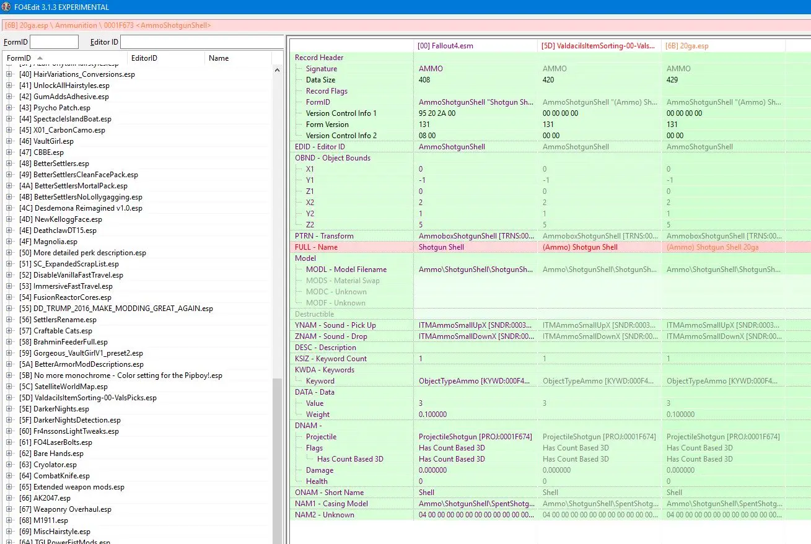The image size is (811, 544).
Task: Expand the [40] HairVariations_Conversions.esp node
Action: 9,74
